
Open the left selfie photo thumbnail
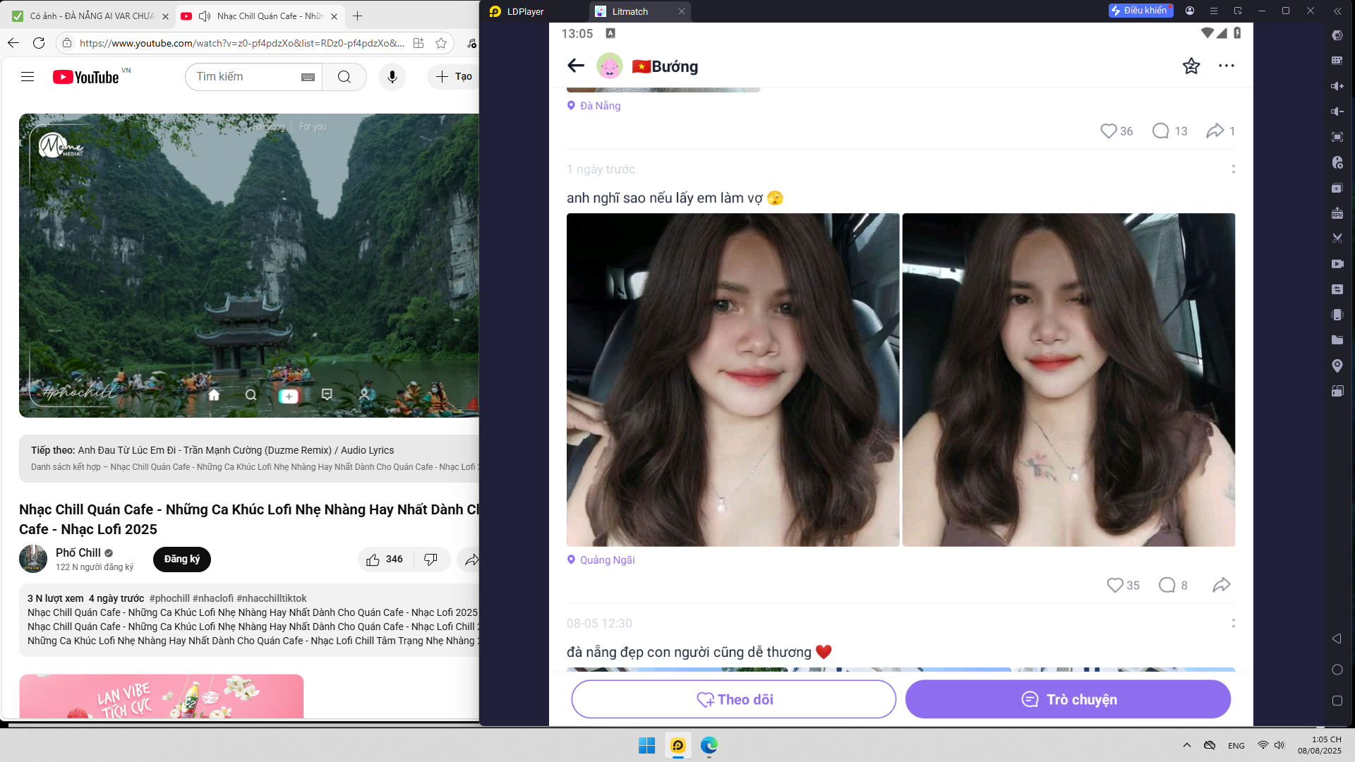coord(733,380)
